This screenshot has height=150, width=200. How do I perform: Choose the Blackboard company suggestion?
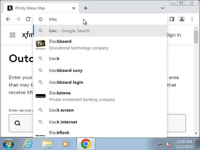[100, 45]
